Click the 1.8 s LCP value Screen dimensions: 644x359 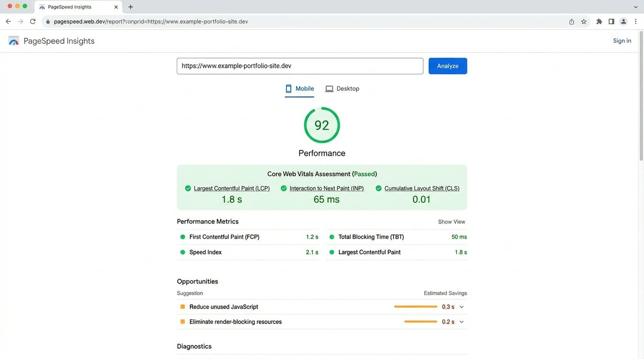click(x=232, y=200)
